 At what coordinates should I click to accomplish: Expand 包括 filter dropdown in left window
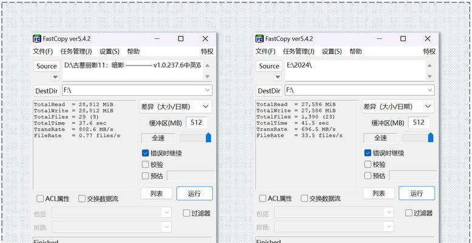coord(167,213)
